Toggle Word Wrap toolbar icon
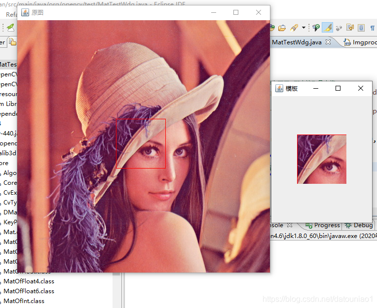This screenshot has height=308, width=377. tap(350, 28)
